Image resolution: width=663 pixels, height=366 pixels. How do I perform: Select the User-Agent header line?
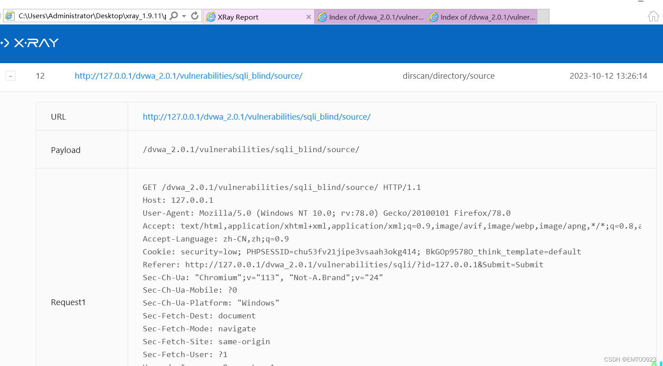[327, 213]
